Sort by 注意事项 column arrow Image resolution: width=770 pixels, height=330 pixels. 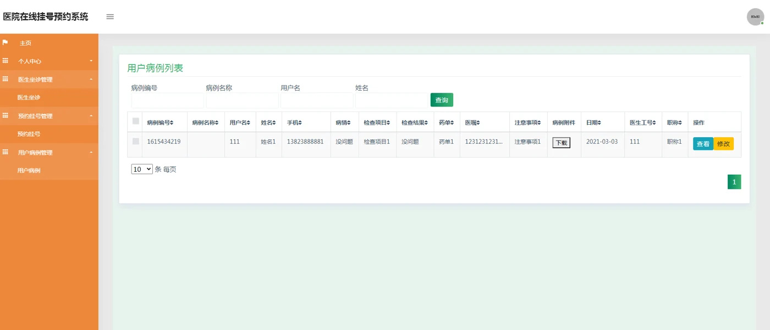(540, 123)
